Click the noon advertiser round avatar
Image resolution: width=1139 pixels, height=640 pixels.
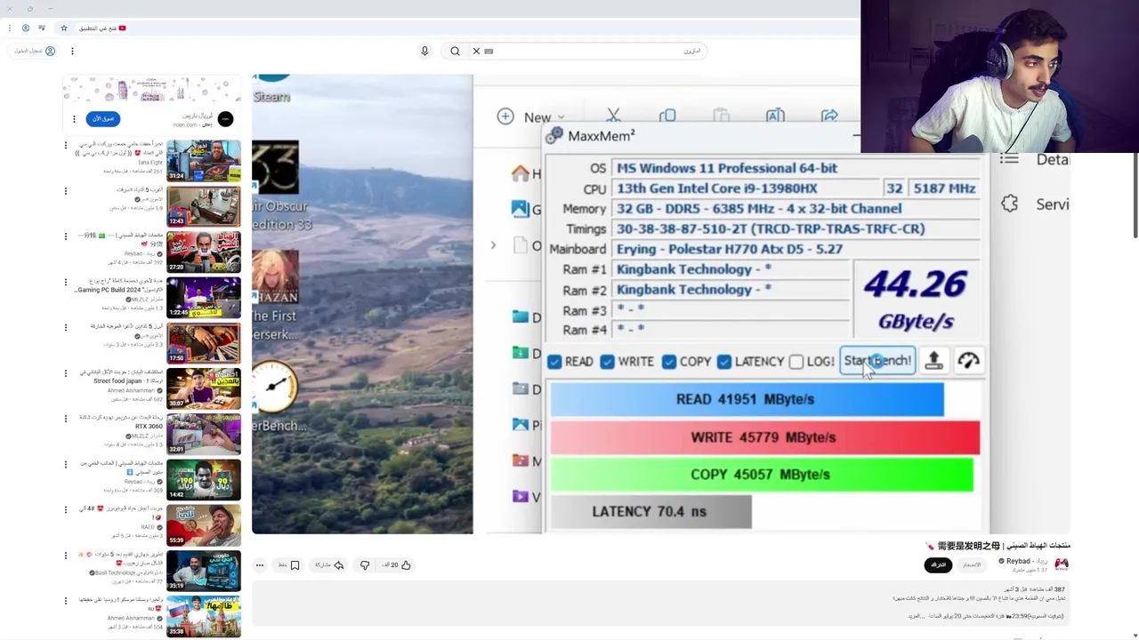(225, 118)
